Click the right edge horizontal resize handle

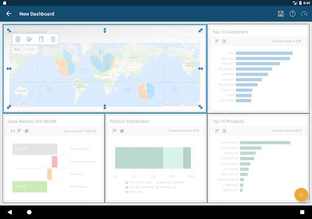pyautogui.click(x=200, y=69)
